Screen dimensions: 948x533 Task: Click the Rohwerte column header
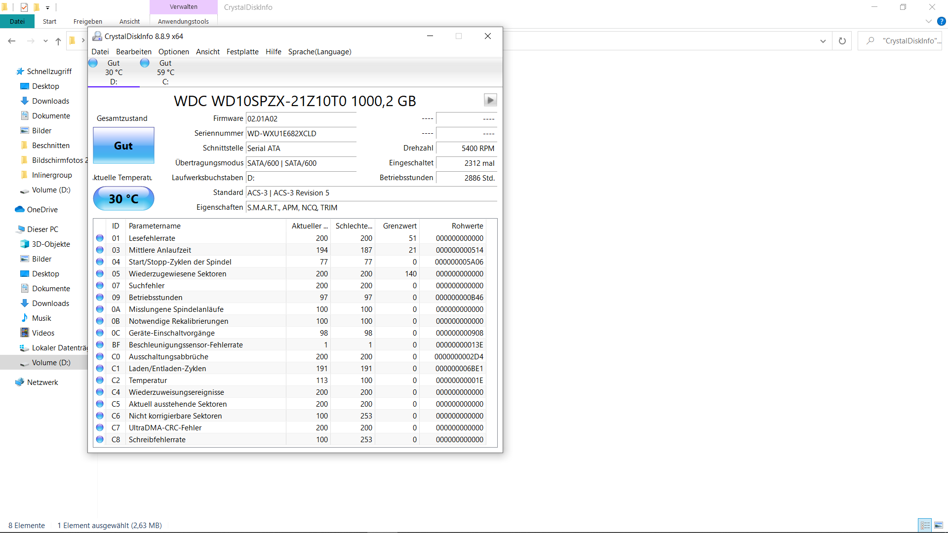click(467, 226)
